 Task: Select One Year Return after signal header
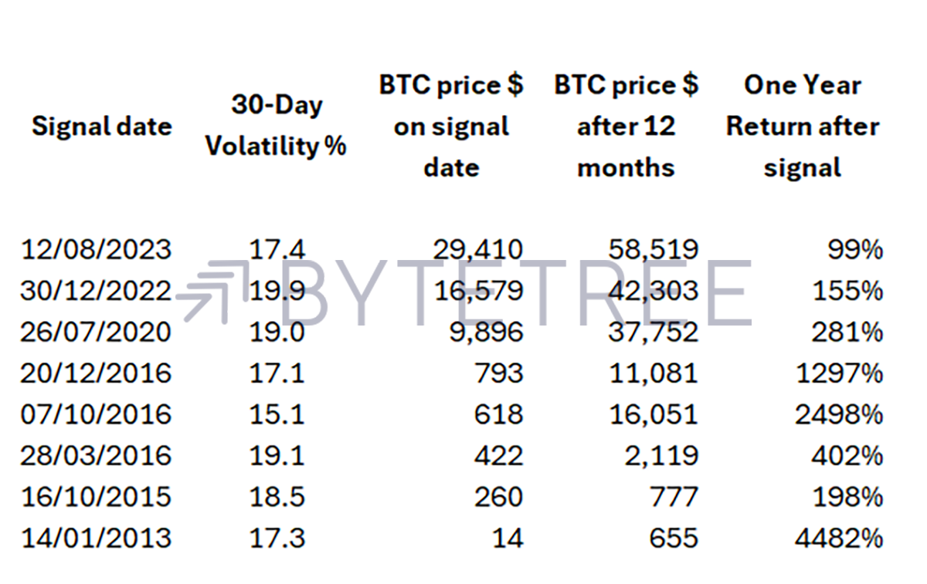pyautogui.click(x=803, y=126)
